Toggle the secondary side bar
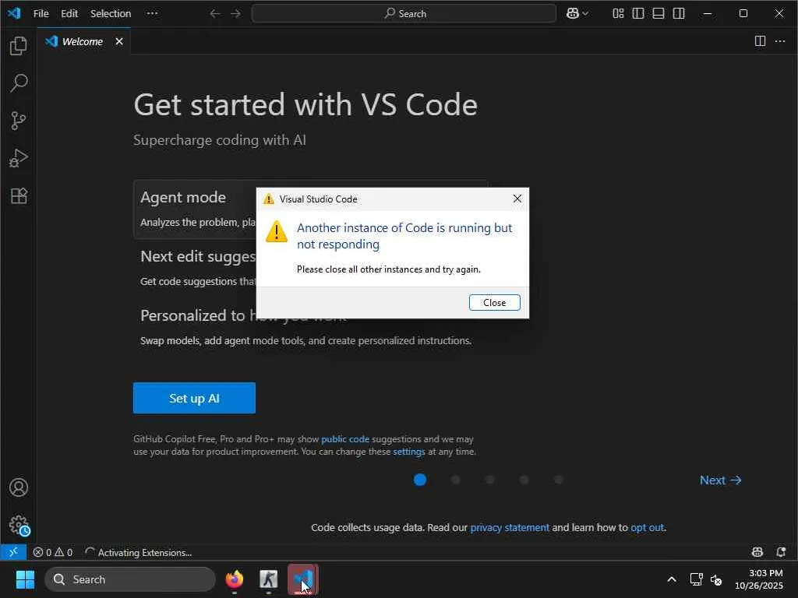The image size is (798, 598). click(679, 14)
